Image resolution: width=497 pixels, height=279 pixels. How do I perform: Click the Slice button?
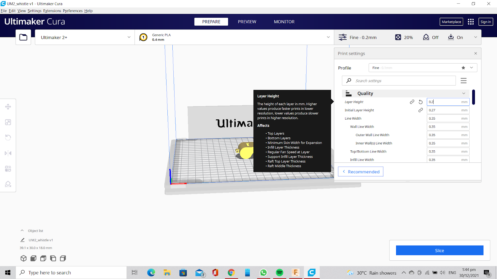coord(440,250)
